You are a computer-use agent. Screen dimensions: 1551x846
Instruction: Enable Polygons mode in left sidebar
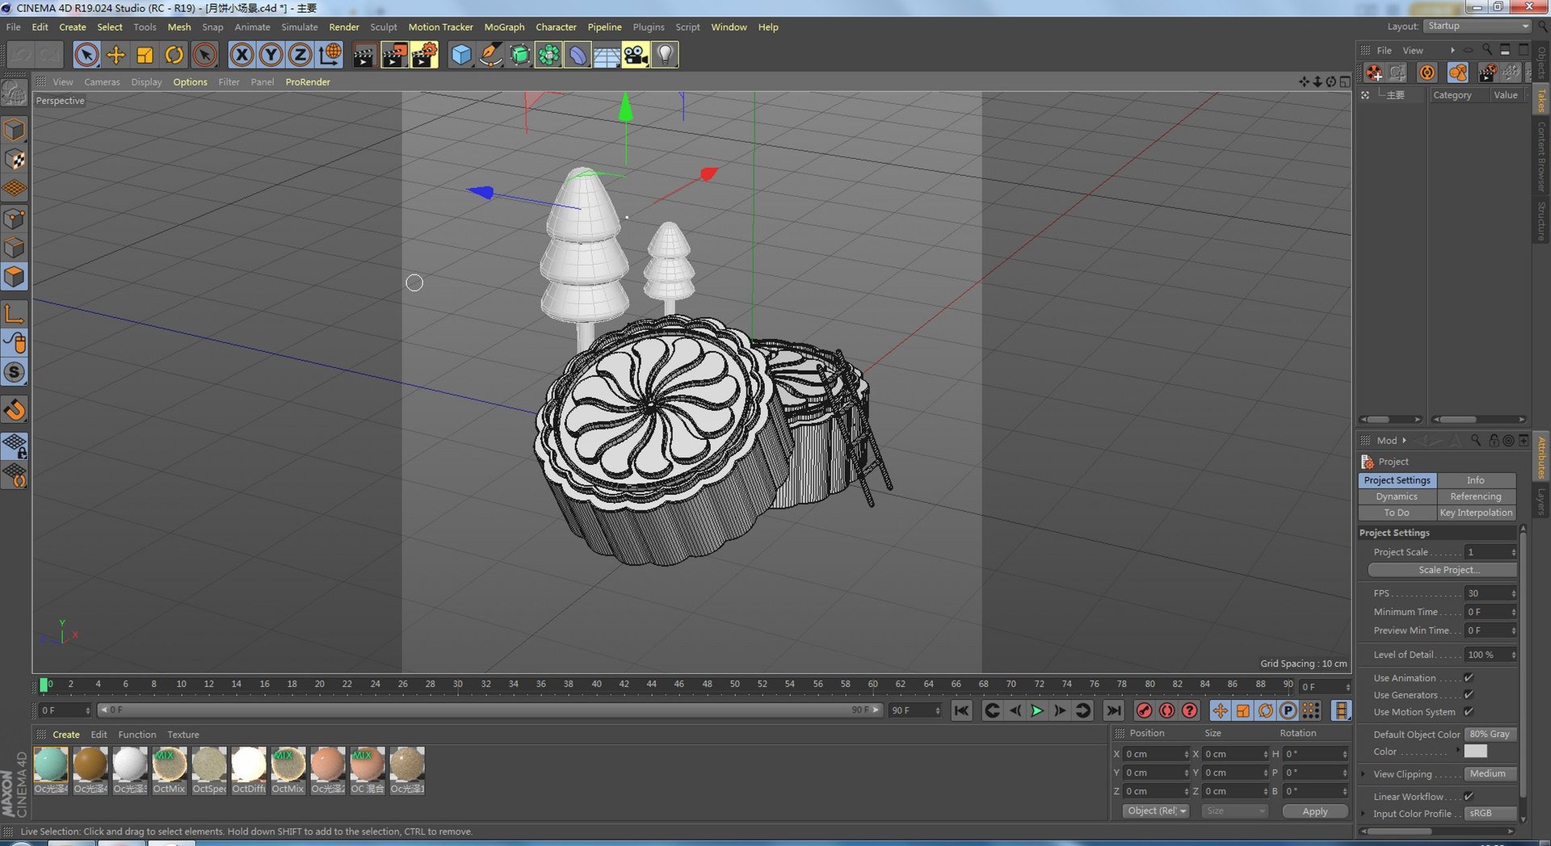(15, 277)
